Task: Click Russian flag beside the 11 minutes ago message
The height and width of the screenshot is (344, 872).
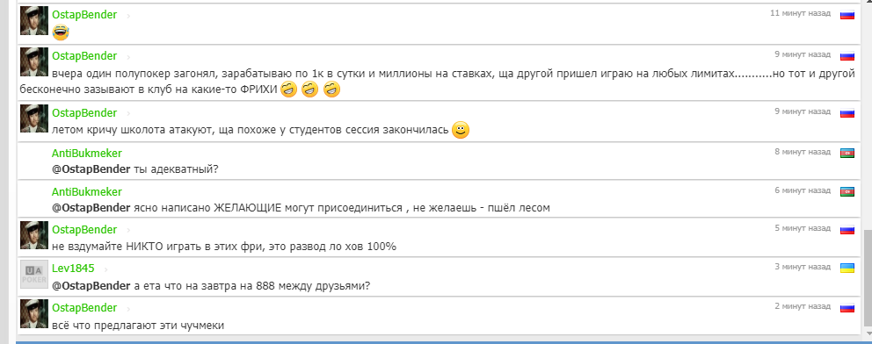Action: click(847, 15)
